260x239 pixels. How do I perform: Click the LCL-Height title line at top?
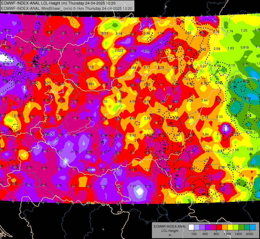coord(58,3)
